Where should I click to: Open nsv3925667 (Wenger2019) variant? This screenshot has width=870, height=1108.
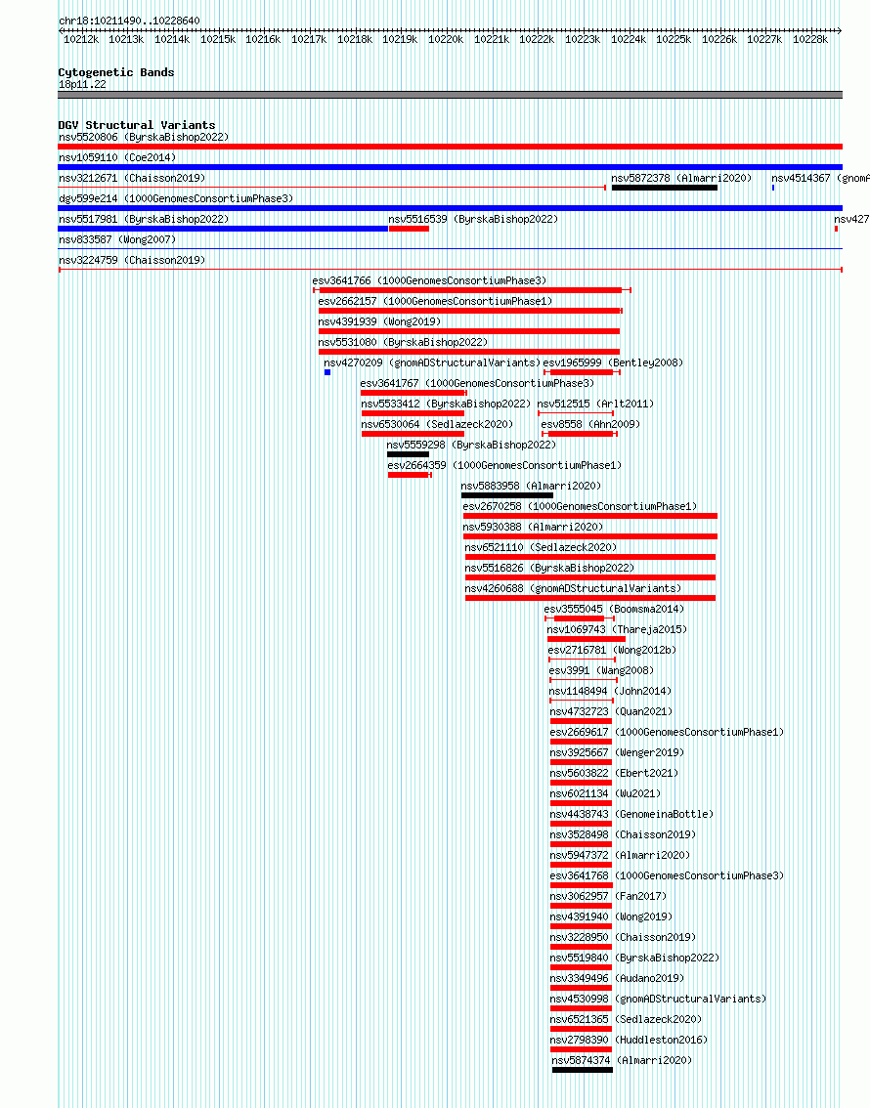coord(617,752)
